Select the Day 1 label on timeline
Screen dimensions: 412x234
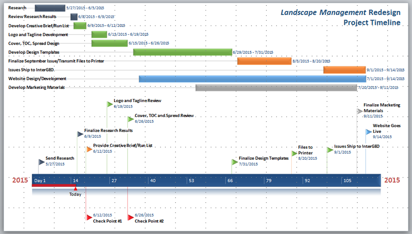click(40, 181)
